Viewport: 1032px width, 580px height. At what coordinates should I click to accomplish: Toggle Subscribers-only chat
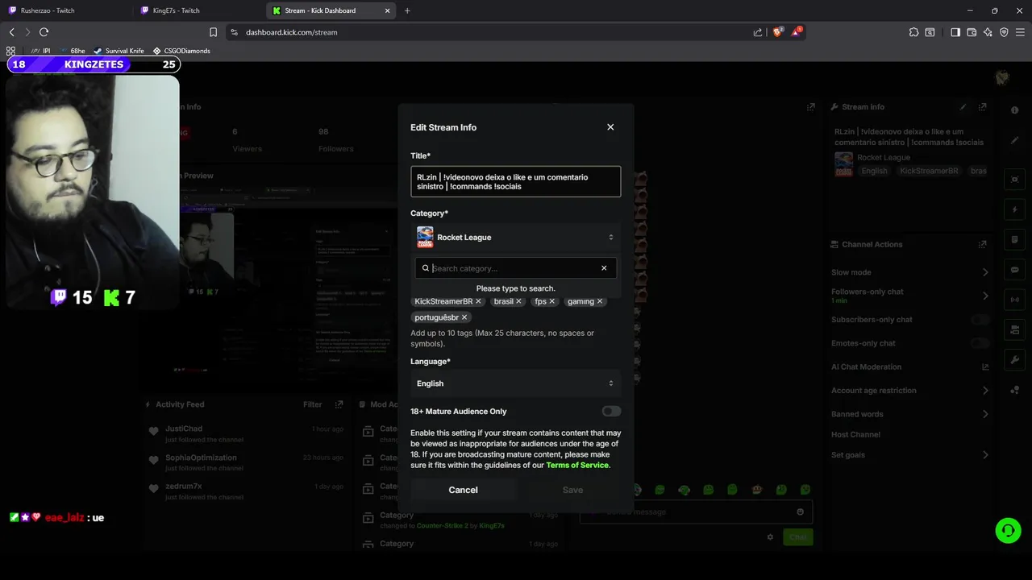(980, 320)
